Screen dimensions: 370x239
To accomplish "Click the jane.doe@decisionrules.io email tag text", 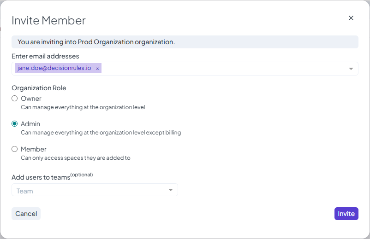I will click(x=54, y=68).
